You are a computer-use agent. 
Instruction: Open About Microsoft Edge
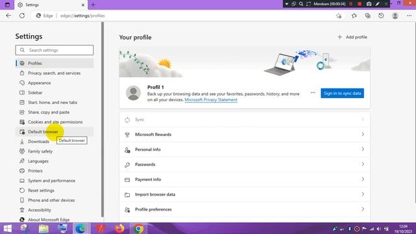(55, 220)
